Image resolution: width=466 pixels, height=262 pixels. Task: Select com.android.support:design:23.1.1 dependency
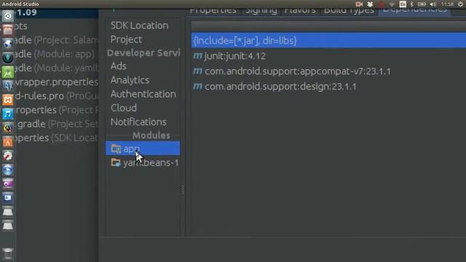click(275, 87)
